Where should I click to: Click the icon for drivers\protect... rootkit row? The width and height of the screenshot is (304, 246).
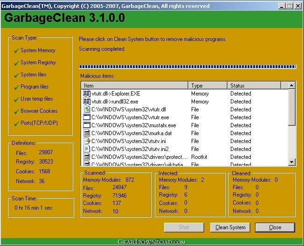click(x=87, y=157)
